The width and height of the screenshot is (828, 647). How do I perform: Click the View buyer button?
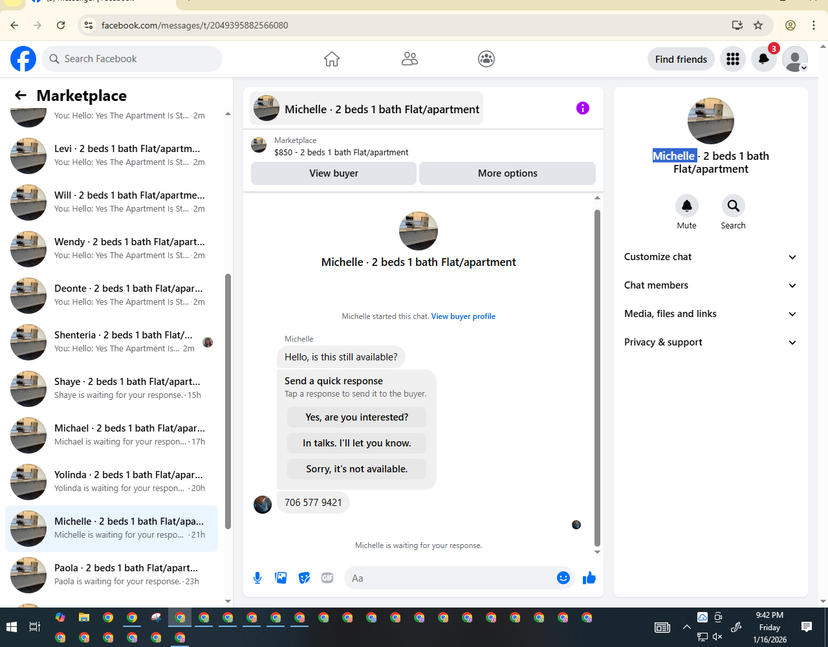tap(334, 173)
